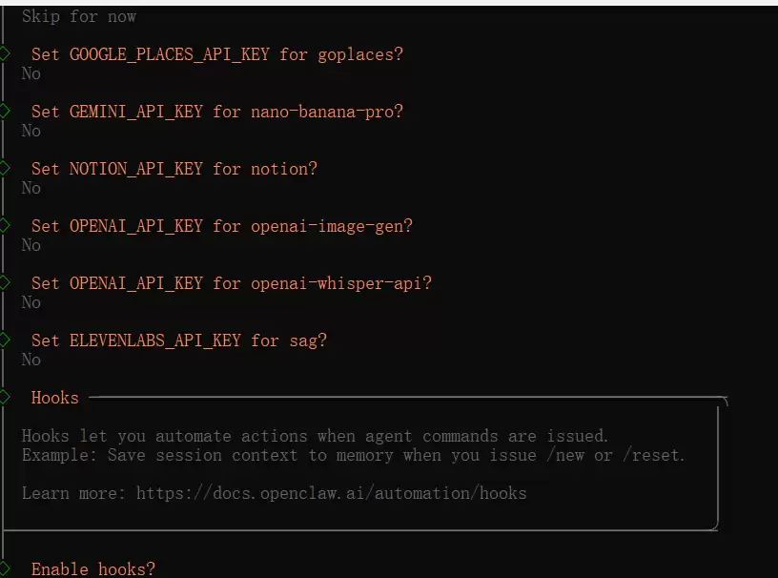Click "Set GOOGLE_PLACES_API_KEY for goplaces?" prompt text
The width and height of the screenshot is (778, 578).
point(217,54)
